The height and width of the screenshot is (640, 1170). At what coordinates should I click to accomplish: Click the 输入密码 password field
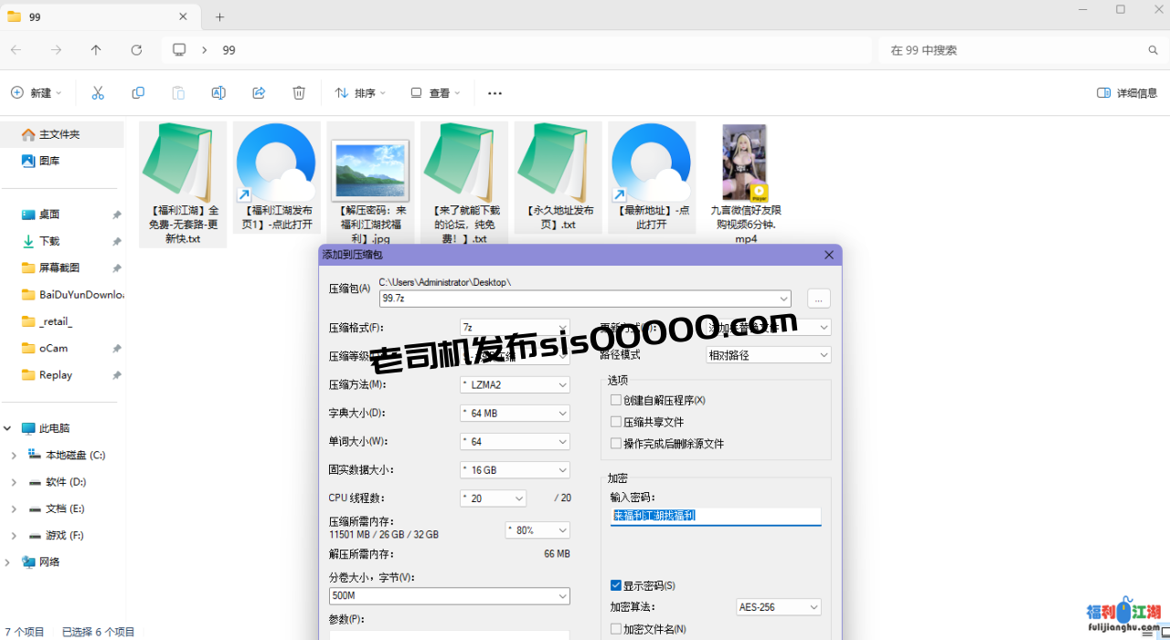(x=715, y=516)
